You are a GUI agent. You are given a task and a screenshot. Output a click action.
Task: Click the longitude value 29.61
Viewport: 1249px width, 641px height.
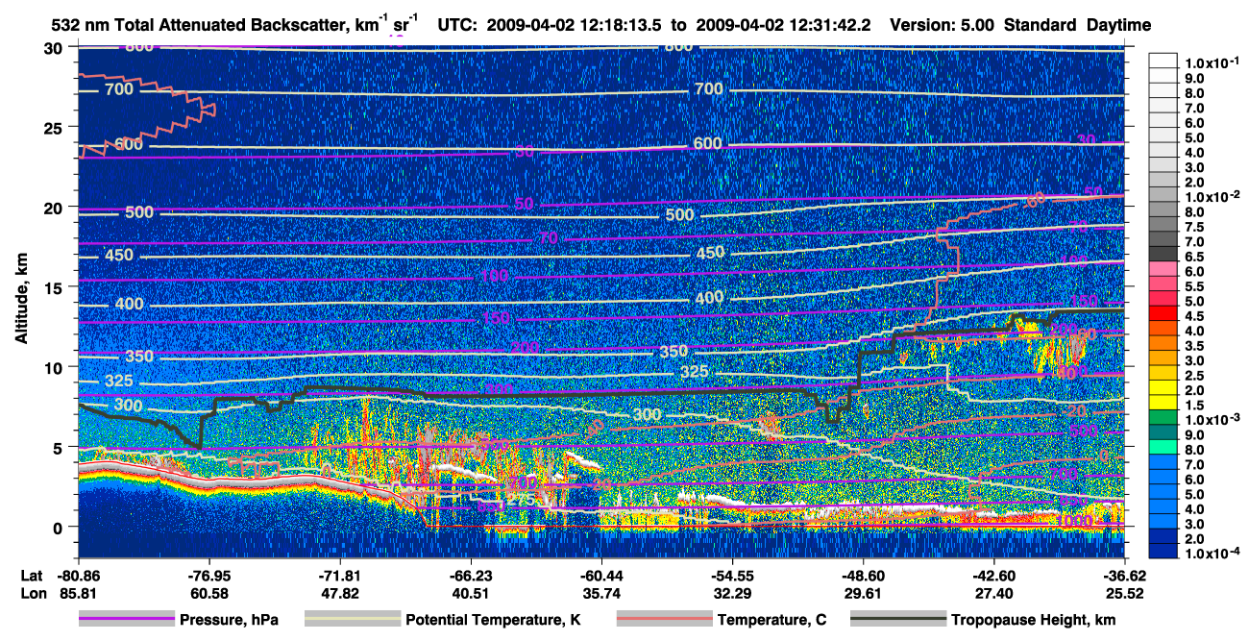coord(863,594)
